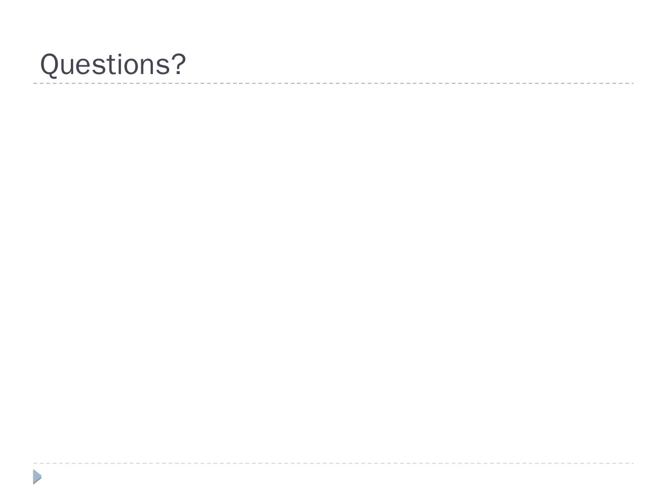This screenshot has width=667, height=500.
Task: Click the right end of the footer dashed line
Action: click(x=632, y=463)
